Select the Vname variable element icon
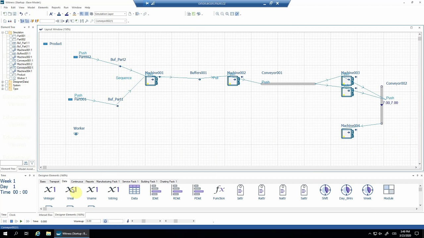 pos(92,190)
